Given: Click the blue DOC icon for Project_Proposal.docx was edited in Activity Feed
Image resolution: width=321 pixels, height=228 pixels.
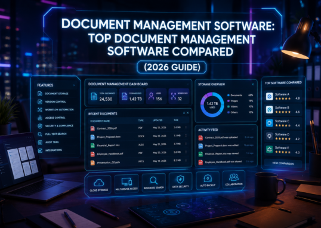Looking at the screenshot, I should coord(200,146).
